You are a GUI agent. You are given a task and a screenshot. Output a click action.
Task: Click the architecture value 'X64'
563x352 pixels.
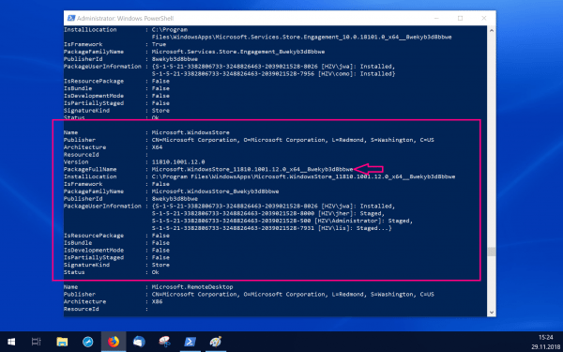tap(158, 147)
